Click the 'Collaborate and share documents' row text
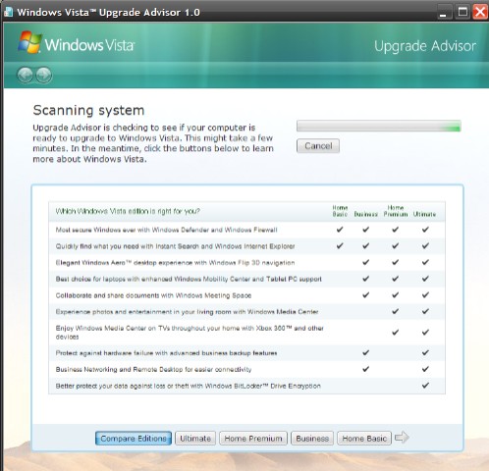Screen dimensions: 489x471 (x=153, y=295)
